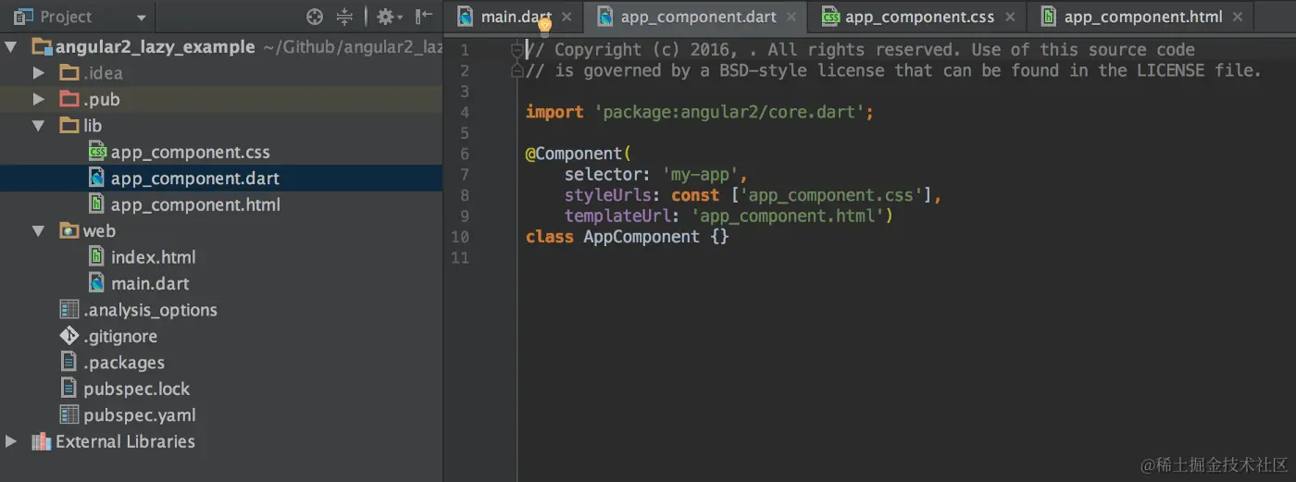1296x482 pixels.
Task: Select index.html in the web folder
Action: 154,257
